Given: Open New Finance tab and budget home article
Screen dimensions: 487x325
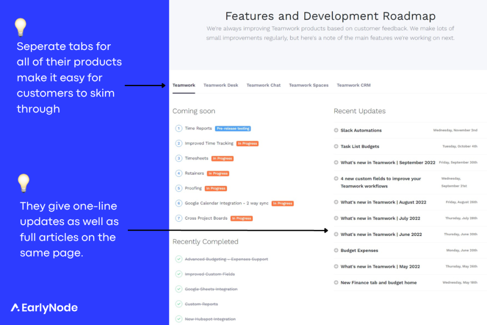Looking at the screenshot, I should click(379, 283).
